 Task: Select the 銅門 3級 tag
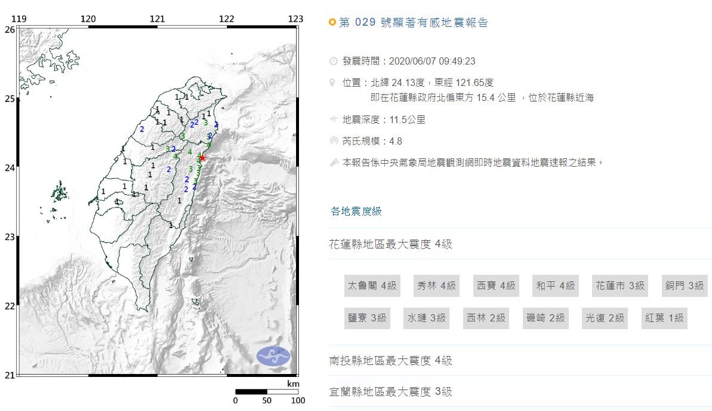(685, 286)
